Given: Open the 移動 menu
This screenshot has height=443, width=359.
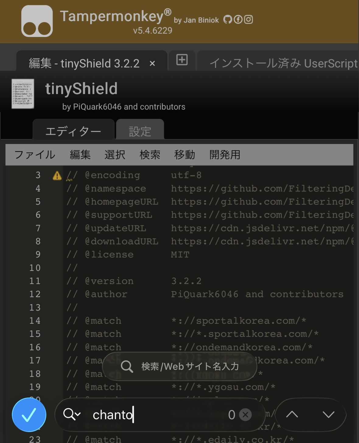Looking at the screenshot, I should coord(185,155).
